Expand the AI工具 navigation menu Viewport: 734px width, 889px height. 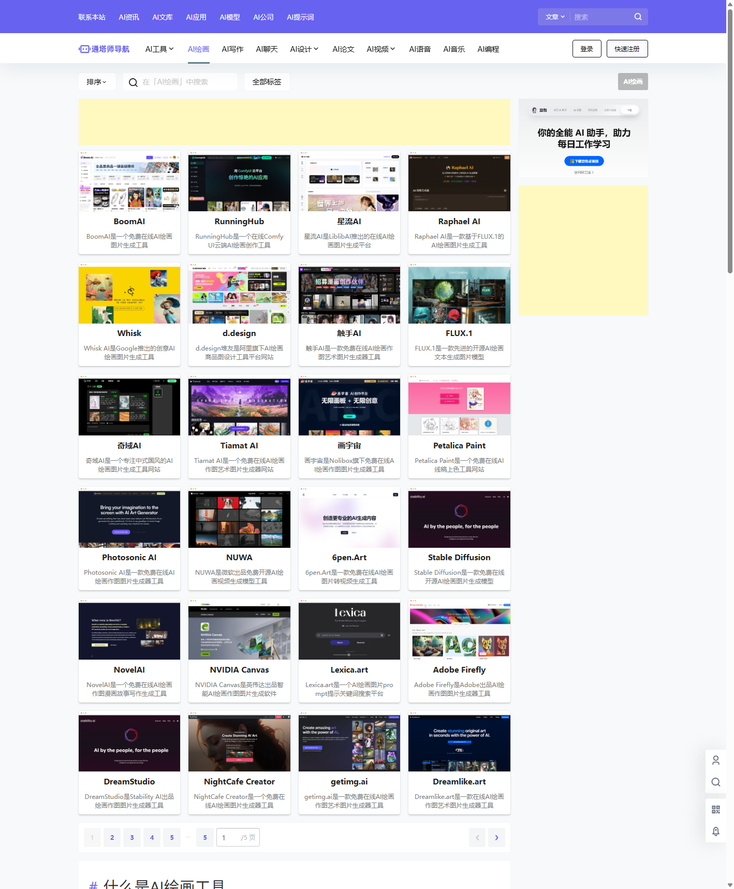pyautogui.click(x=159, y=49)
